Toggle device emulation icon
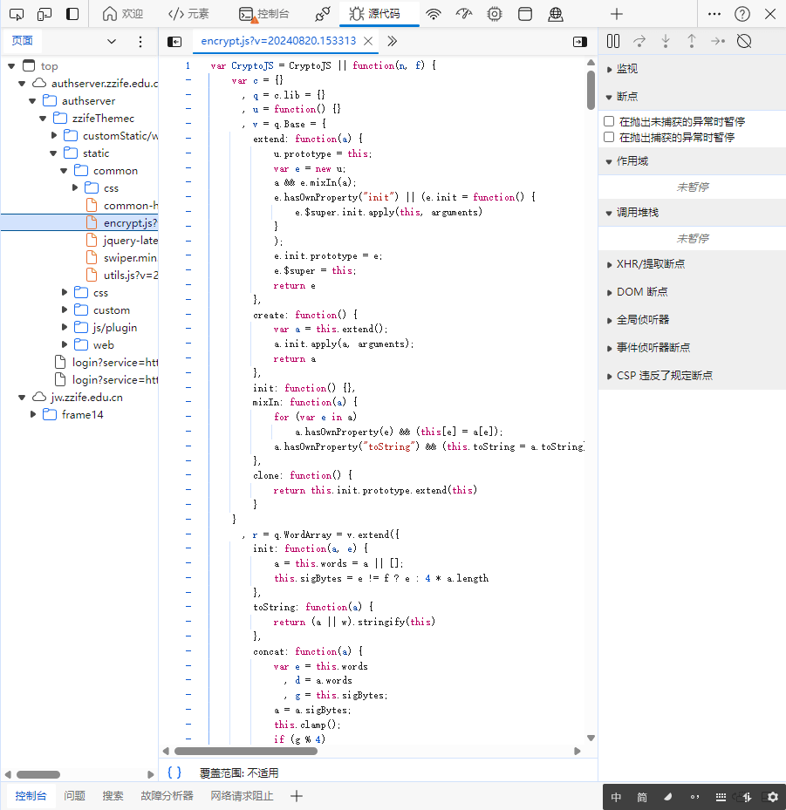 click(x=44, y=14)
